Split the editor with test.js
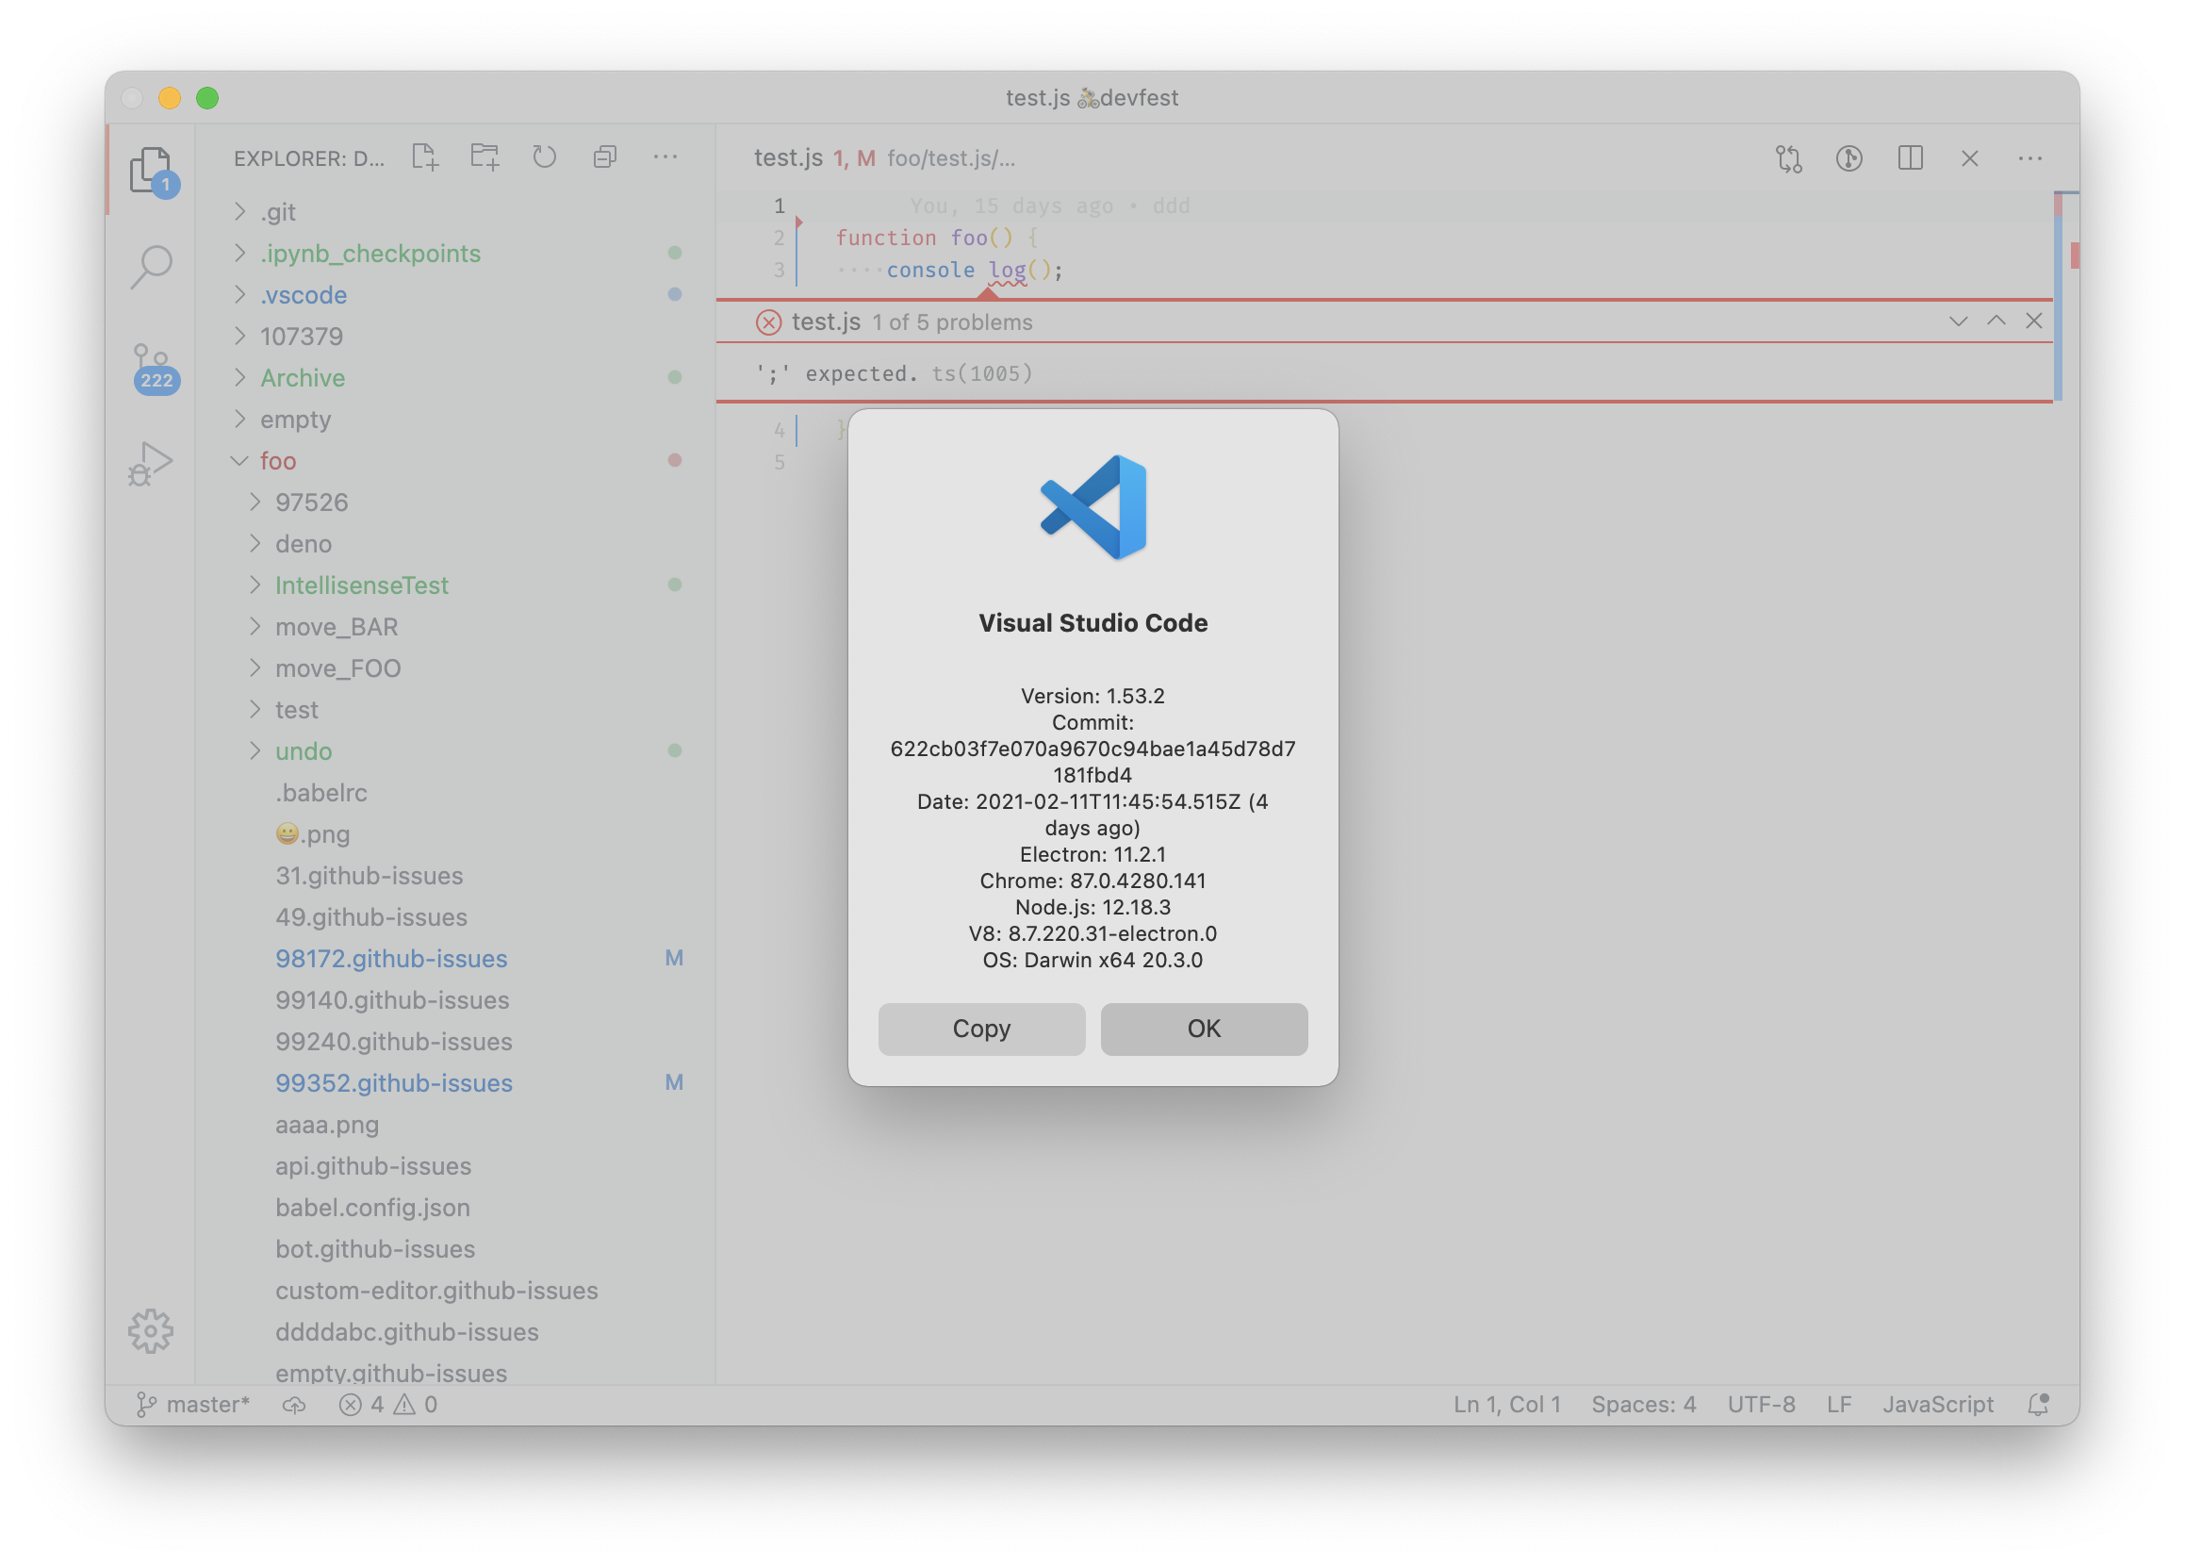The height and width of the screenshot is (1565, 2185). point(1913,158)
